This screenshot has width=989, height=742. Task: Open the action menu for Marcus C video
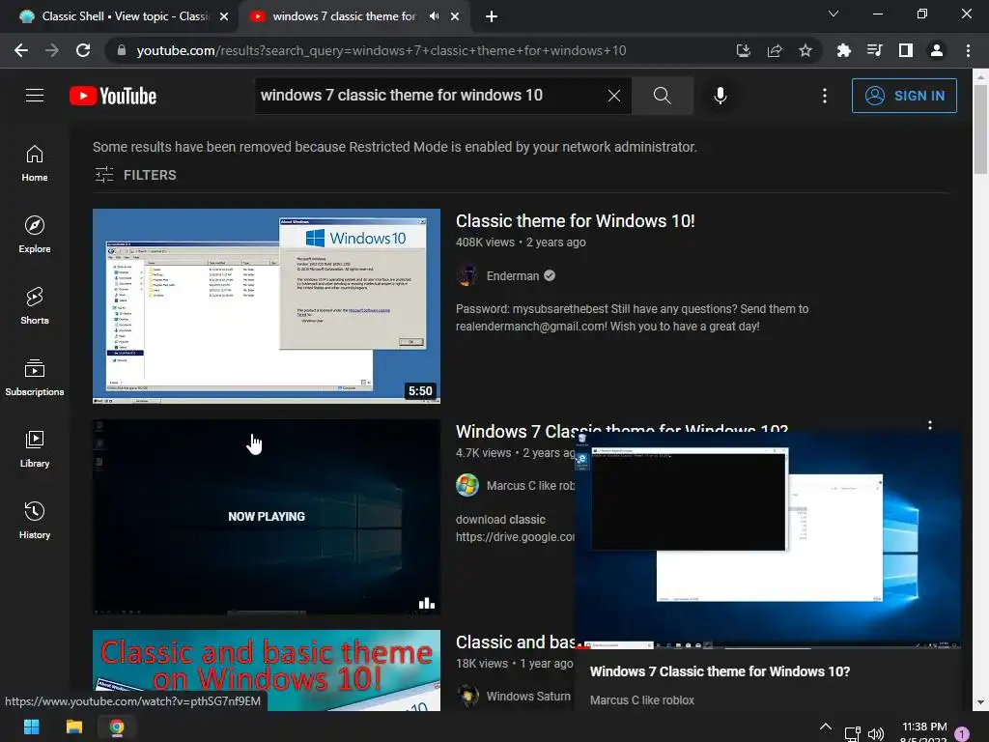[930, 425]
